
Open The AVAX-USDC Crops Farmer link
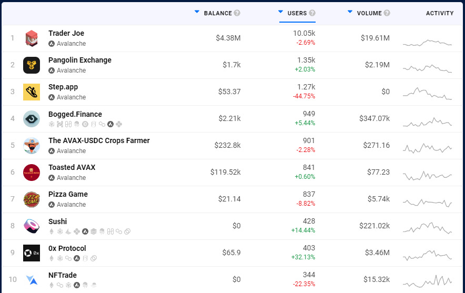[x=99, y=140]
